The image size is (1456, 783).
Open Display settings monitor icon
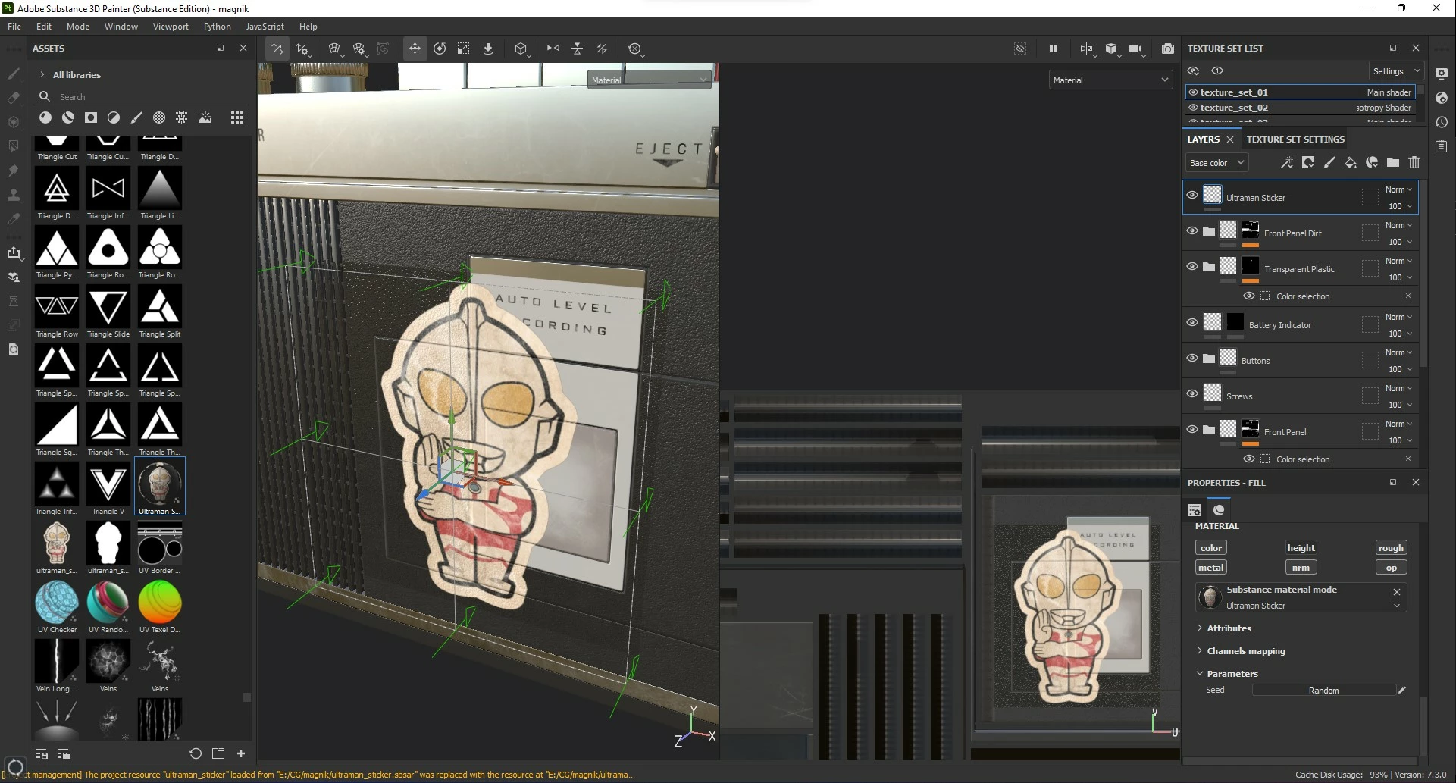coord(1442,74)
